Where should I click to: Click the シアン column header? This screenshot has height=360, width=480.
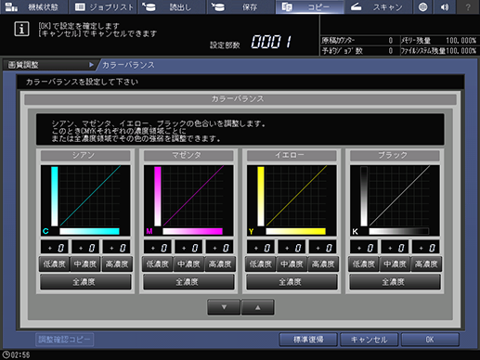85,155
